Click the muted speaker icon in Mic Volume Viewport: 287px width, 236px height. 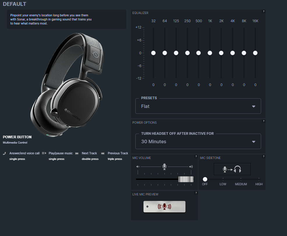[x=138, y=167]
